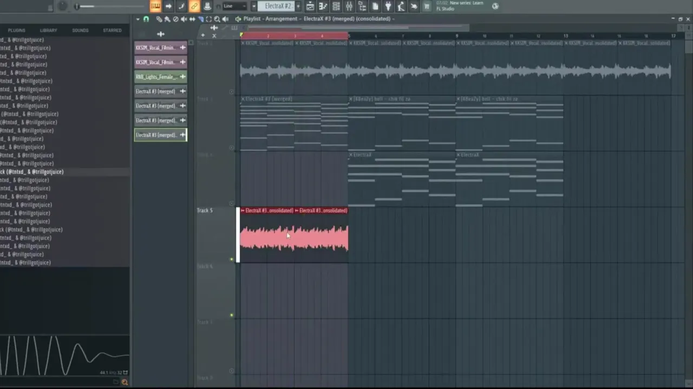Image resolution: width=693 pixels, height=389 pixels.
Task: Toggle Track 6 green mute light
Action: (232, 315)
